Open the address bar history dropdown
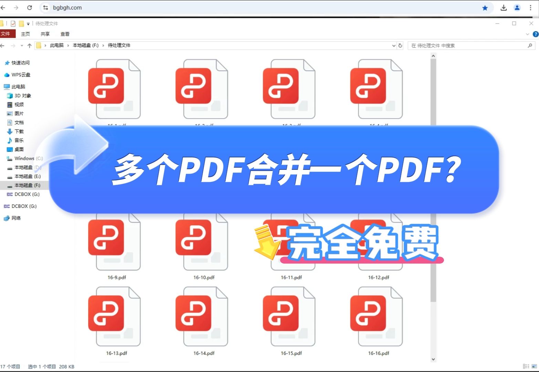 click(x=394, y=45)
